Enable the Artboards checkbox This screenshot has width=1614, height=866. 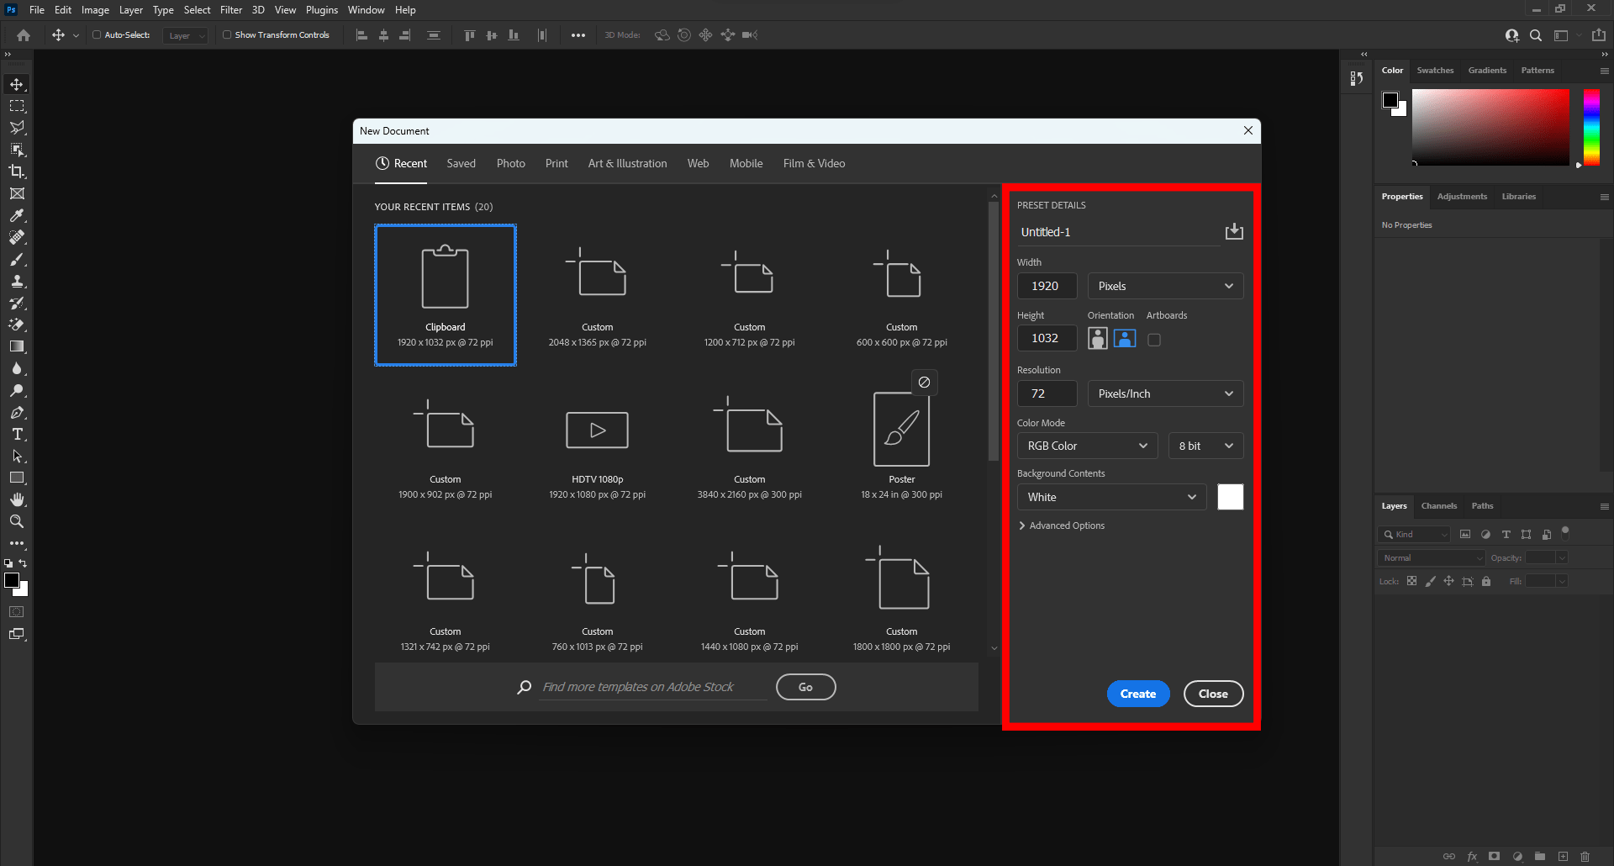pyautogui.click(x=1154, y=340)
